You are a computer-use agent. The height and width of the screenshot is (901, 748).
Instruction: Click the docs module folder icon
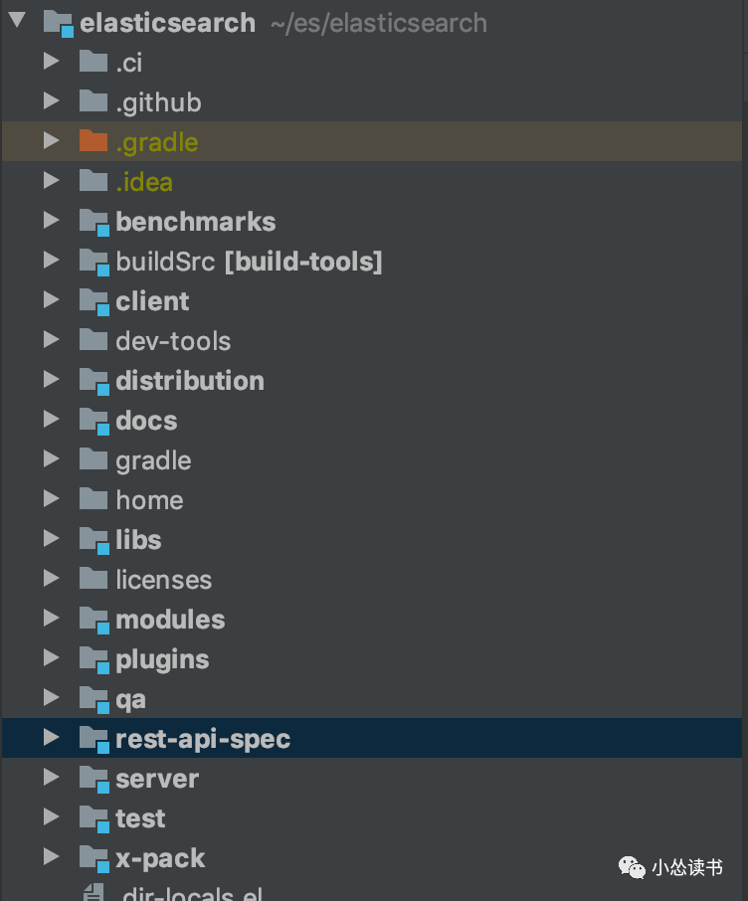pyautogui.click(x=93, y=421)
